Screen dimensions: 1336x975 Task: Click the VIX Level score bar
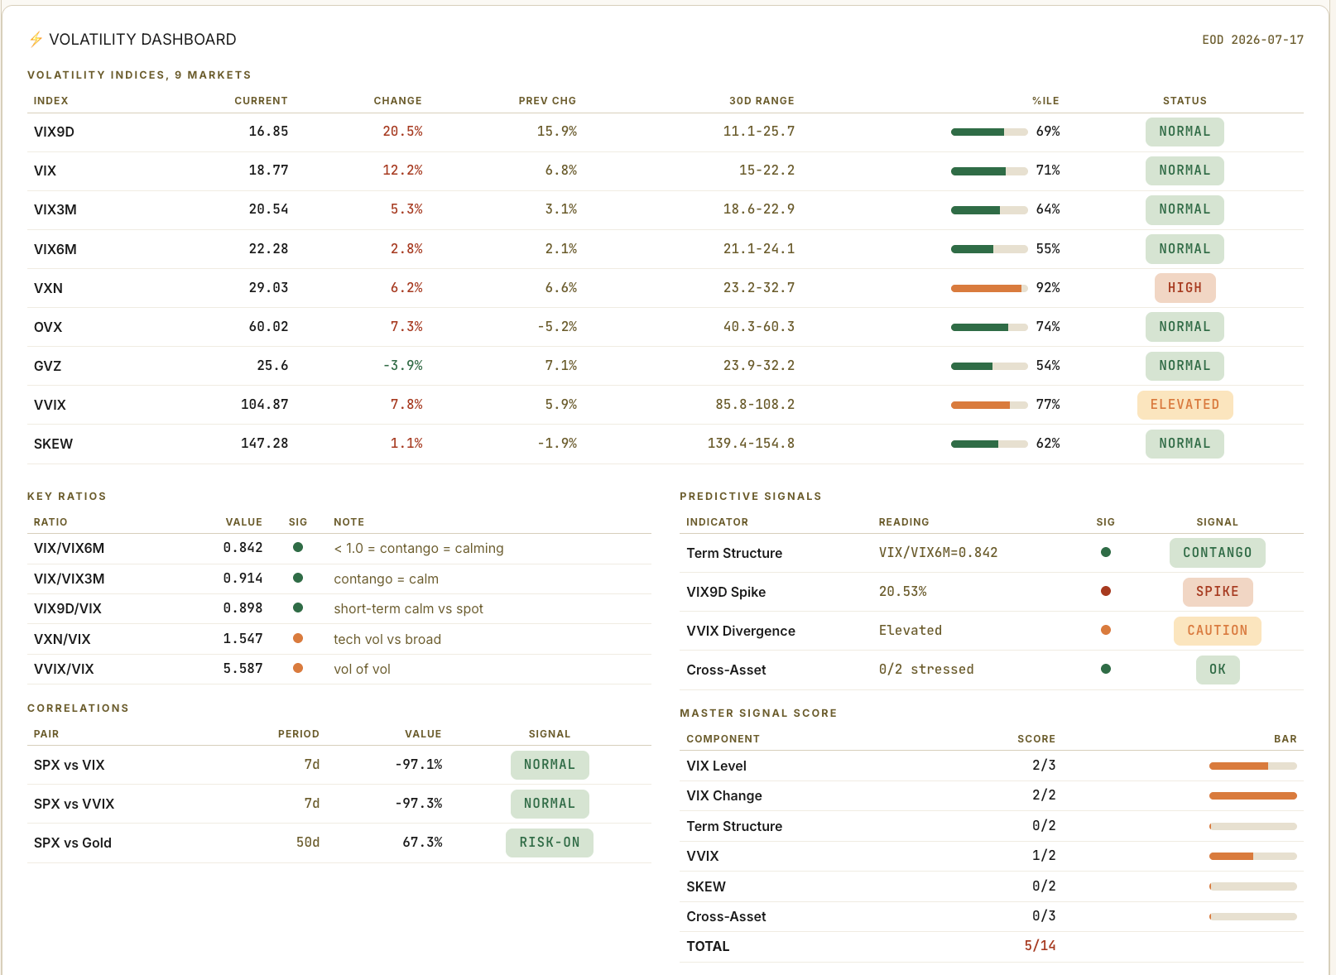(x=1253, y=766)
